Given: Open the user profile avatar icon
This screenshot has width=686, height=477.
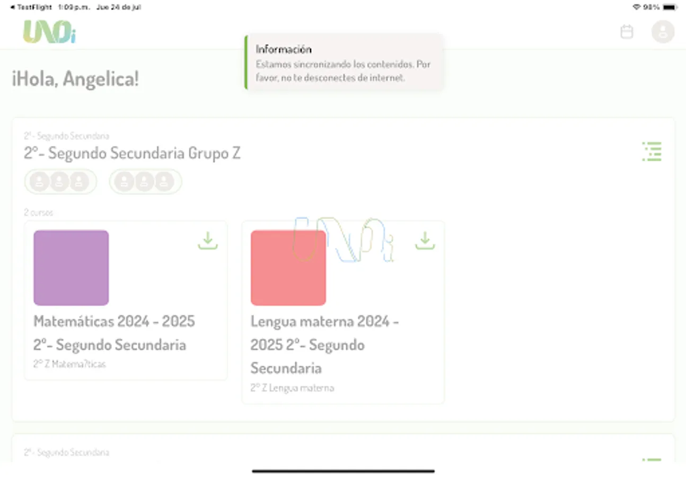Looking at the screenshot, I should 663,32.
